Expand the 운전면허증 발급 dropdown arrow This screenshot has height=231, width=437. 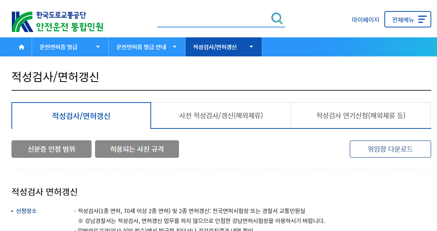[98, 47]
